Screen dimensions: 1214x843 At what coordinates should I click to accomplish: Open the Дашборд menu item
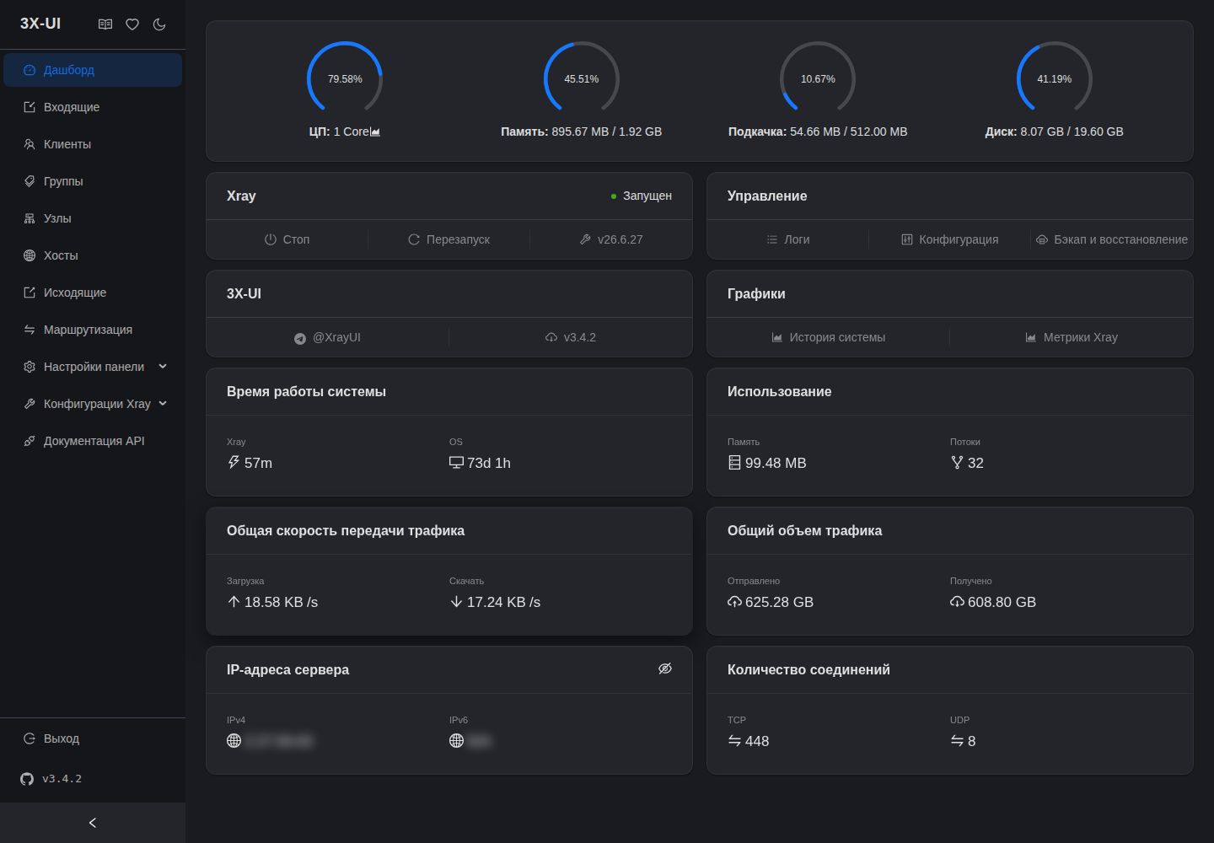[93, 70]
